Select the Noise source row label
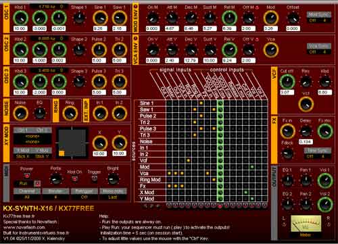This screenshot has height=244, width=338. click(x=146, y=141)
